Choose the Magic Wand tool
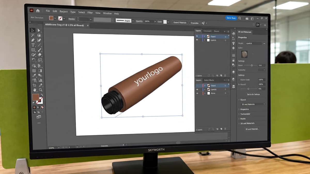Viewport: 310px width, 174px height. point(33,36)
